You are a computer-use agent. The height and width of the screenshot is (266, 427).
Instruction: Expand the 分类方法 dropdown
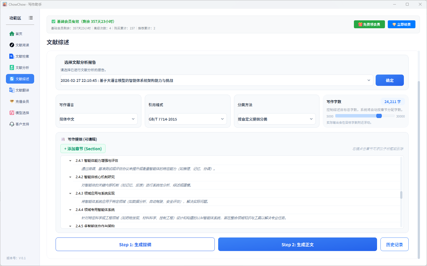276,119
